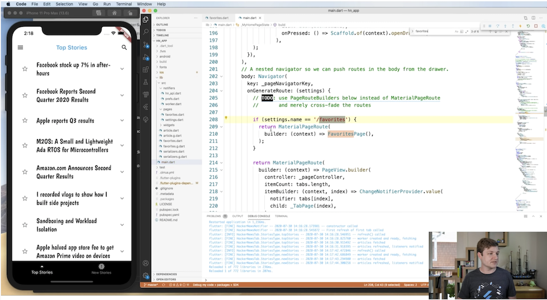Image resolution: width=547 pixels, height=300 pixels.
Task: Click master branch in status bar
Action: click(x=150, y=285)
